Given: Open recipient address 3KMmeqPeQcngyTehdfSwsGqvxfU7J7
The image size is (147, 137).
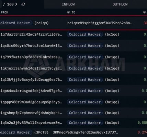Looking at the screenshot, I should tap(86, 132).
